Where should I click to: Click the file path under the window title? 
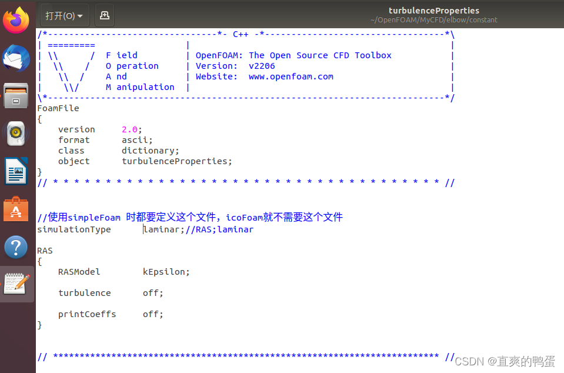(434, 19)
